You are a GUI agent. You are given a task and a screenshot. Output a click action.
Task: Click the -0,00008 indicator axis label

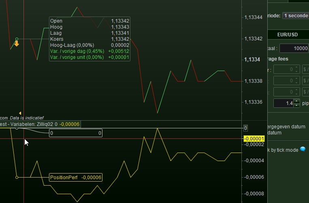[x=254, y=194]
